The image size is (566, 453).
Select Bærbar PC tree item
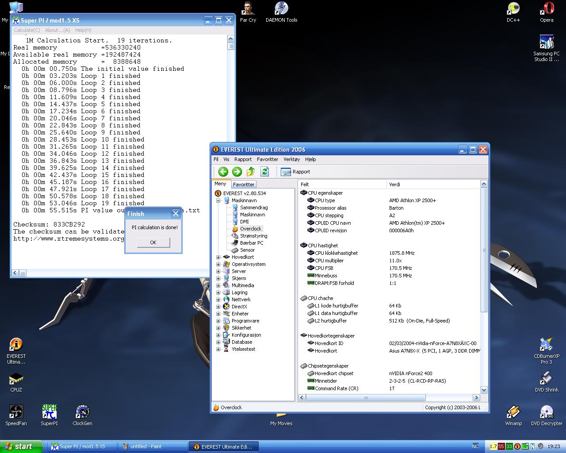click(251, 243)
